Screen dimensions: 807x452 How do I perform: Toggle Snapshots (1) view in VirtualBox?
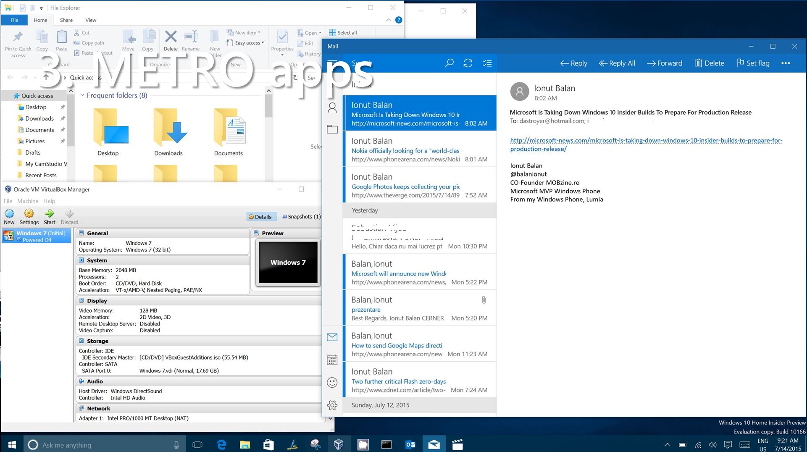301,217
